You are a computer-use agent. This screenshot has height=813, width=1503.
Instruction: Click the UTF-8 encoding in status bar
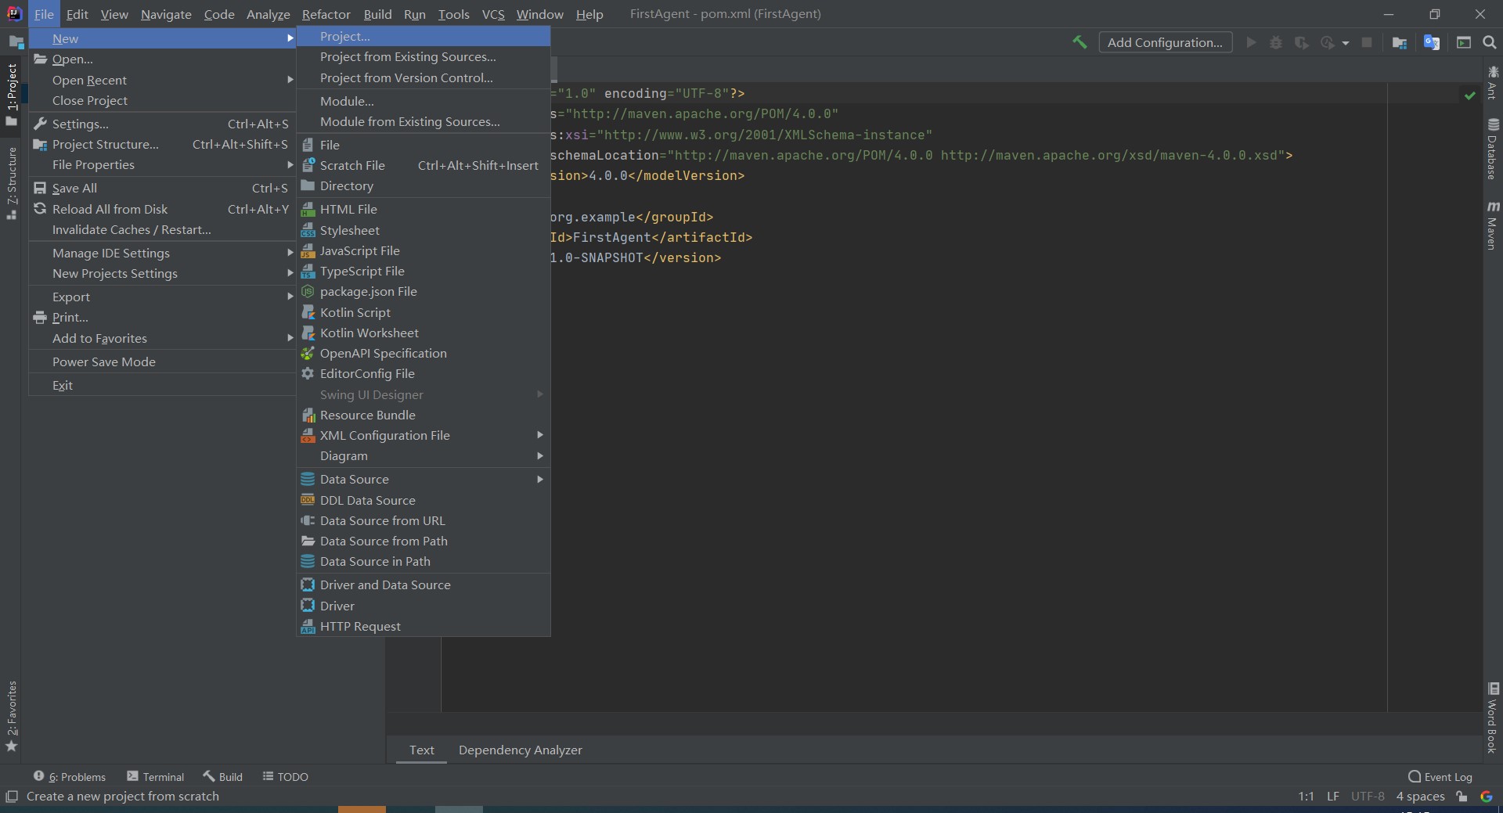pyautogui.click(x=1368, y=797)
